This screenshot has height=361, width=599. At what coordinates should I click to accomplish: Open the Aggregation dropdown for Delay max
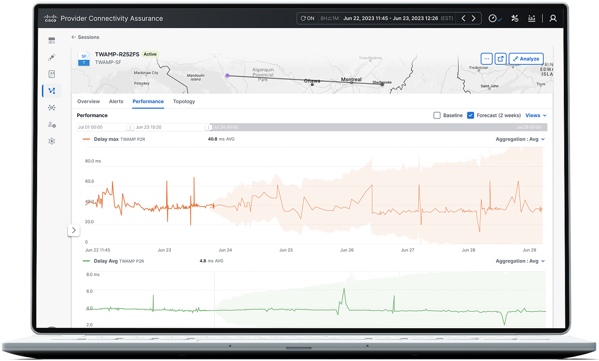click(x=520, y=139)
